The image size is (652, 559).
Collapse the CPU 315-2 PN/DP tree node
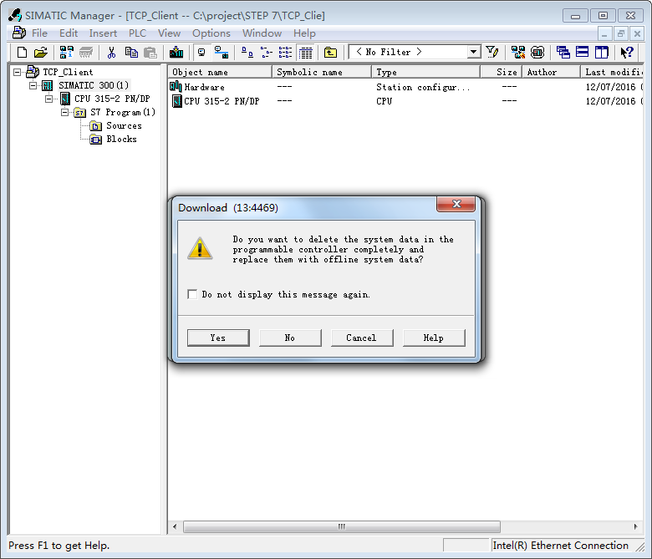48,99
